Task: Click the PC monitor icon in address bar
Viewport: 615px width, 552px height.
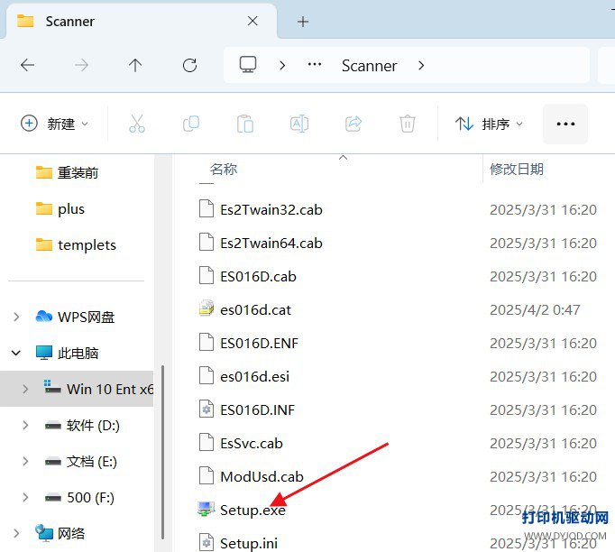Action: [248, 65]
